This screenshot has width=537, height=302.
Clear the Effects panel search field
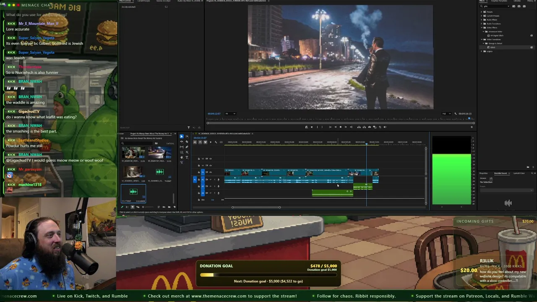point(508,6)
